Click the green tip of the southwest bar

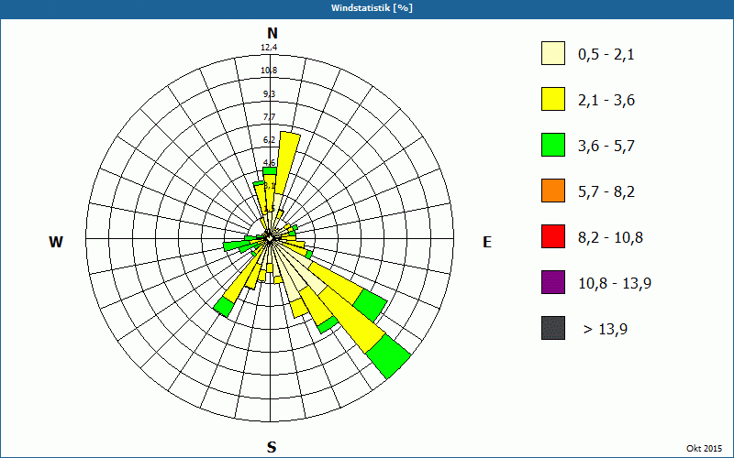[x=224, y=307]
